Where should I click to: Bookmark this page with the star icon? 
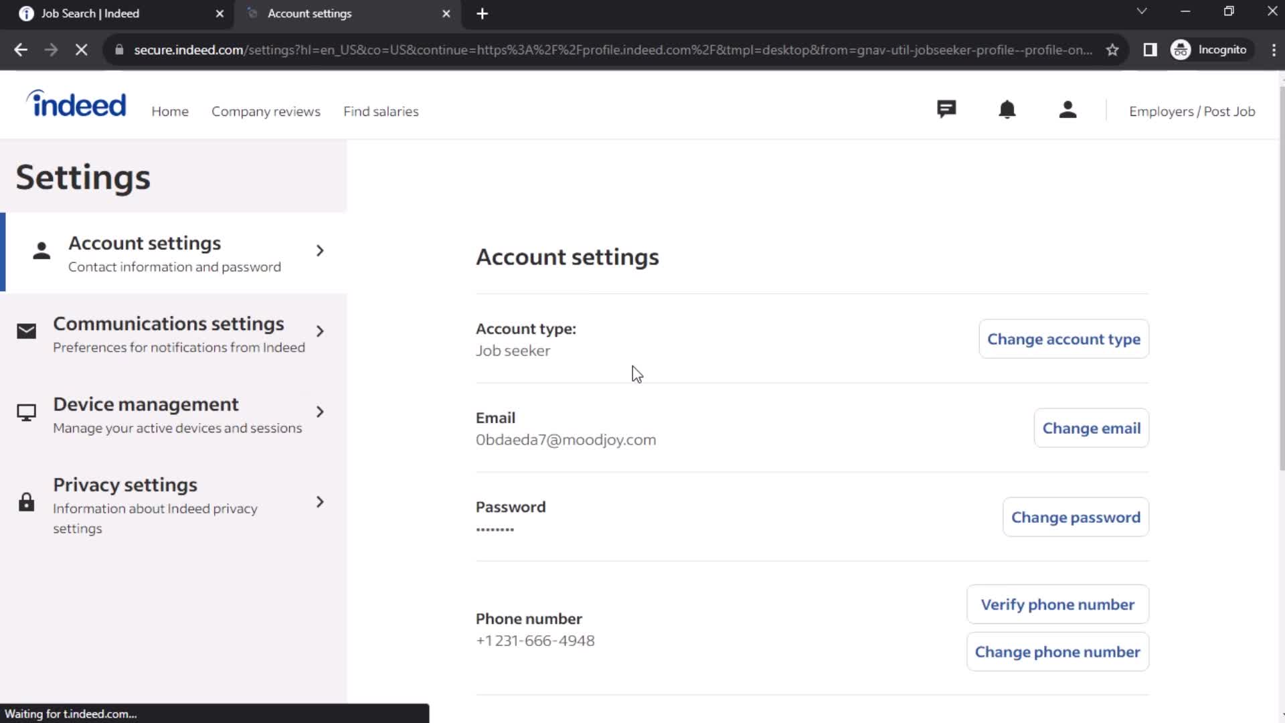1112,50
